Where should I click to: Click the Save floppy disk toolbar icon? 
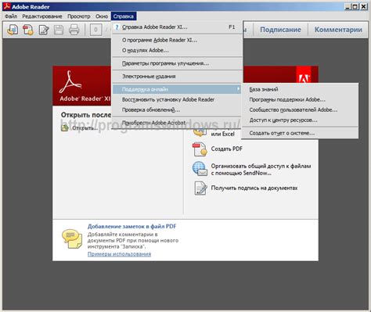[x=59, y=30]
